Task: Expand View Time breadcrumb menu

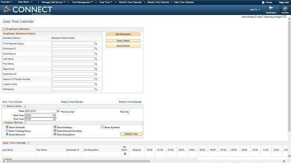Action: pyautogui.click(x=106, y=2)
